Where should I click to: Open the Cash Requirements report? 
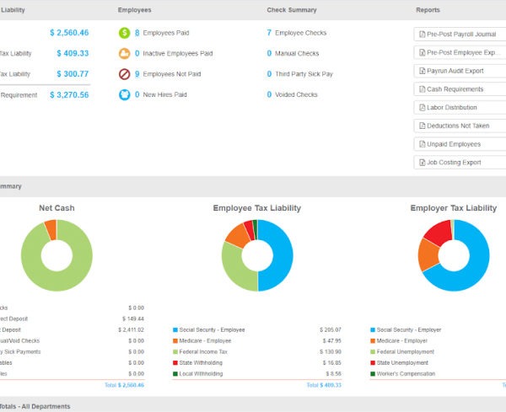pos(460,89)
